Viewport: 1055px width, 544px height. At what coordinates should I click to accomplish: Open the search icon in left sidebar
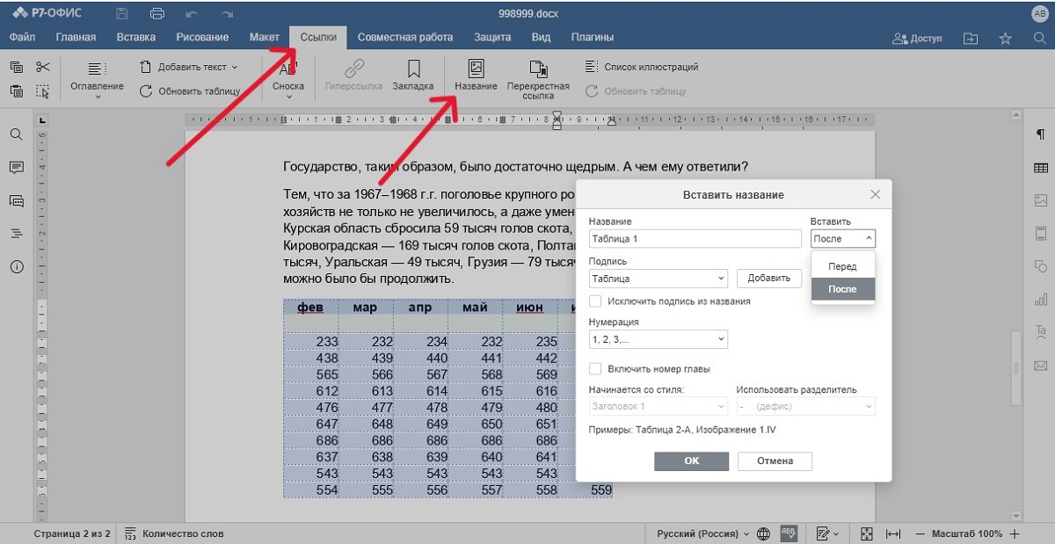point(16,134)
